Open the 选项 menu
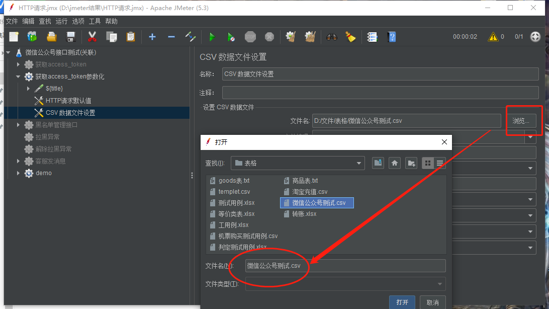 click(78, 21)
